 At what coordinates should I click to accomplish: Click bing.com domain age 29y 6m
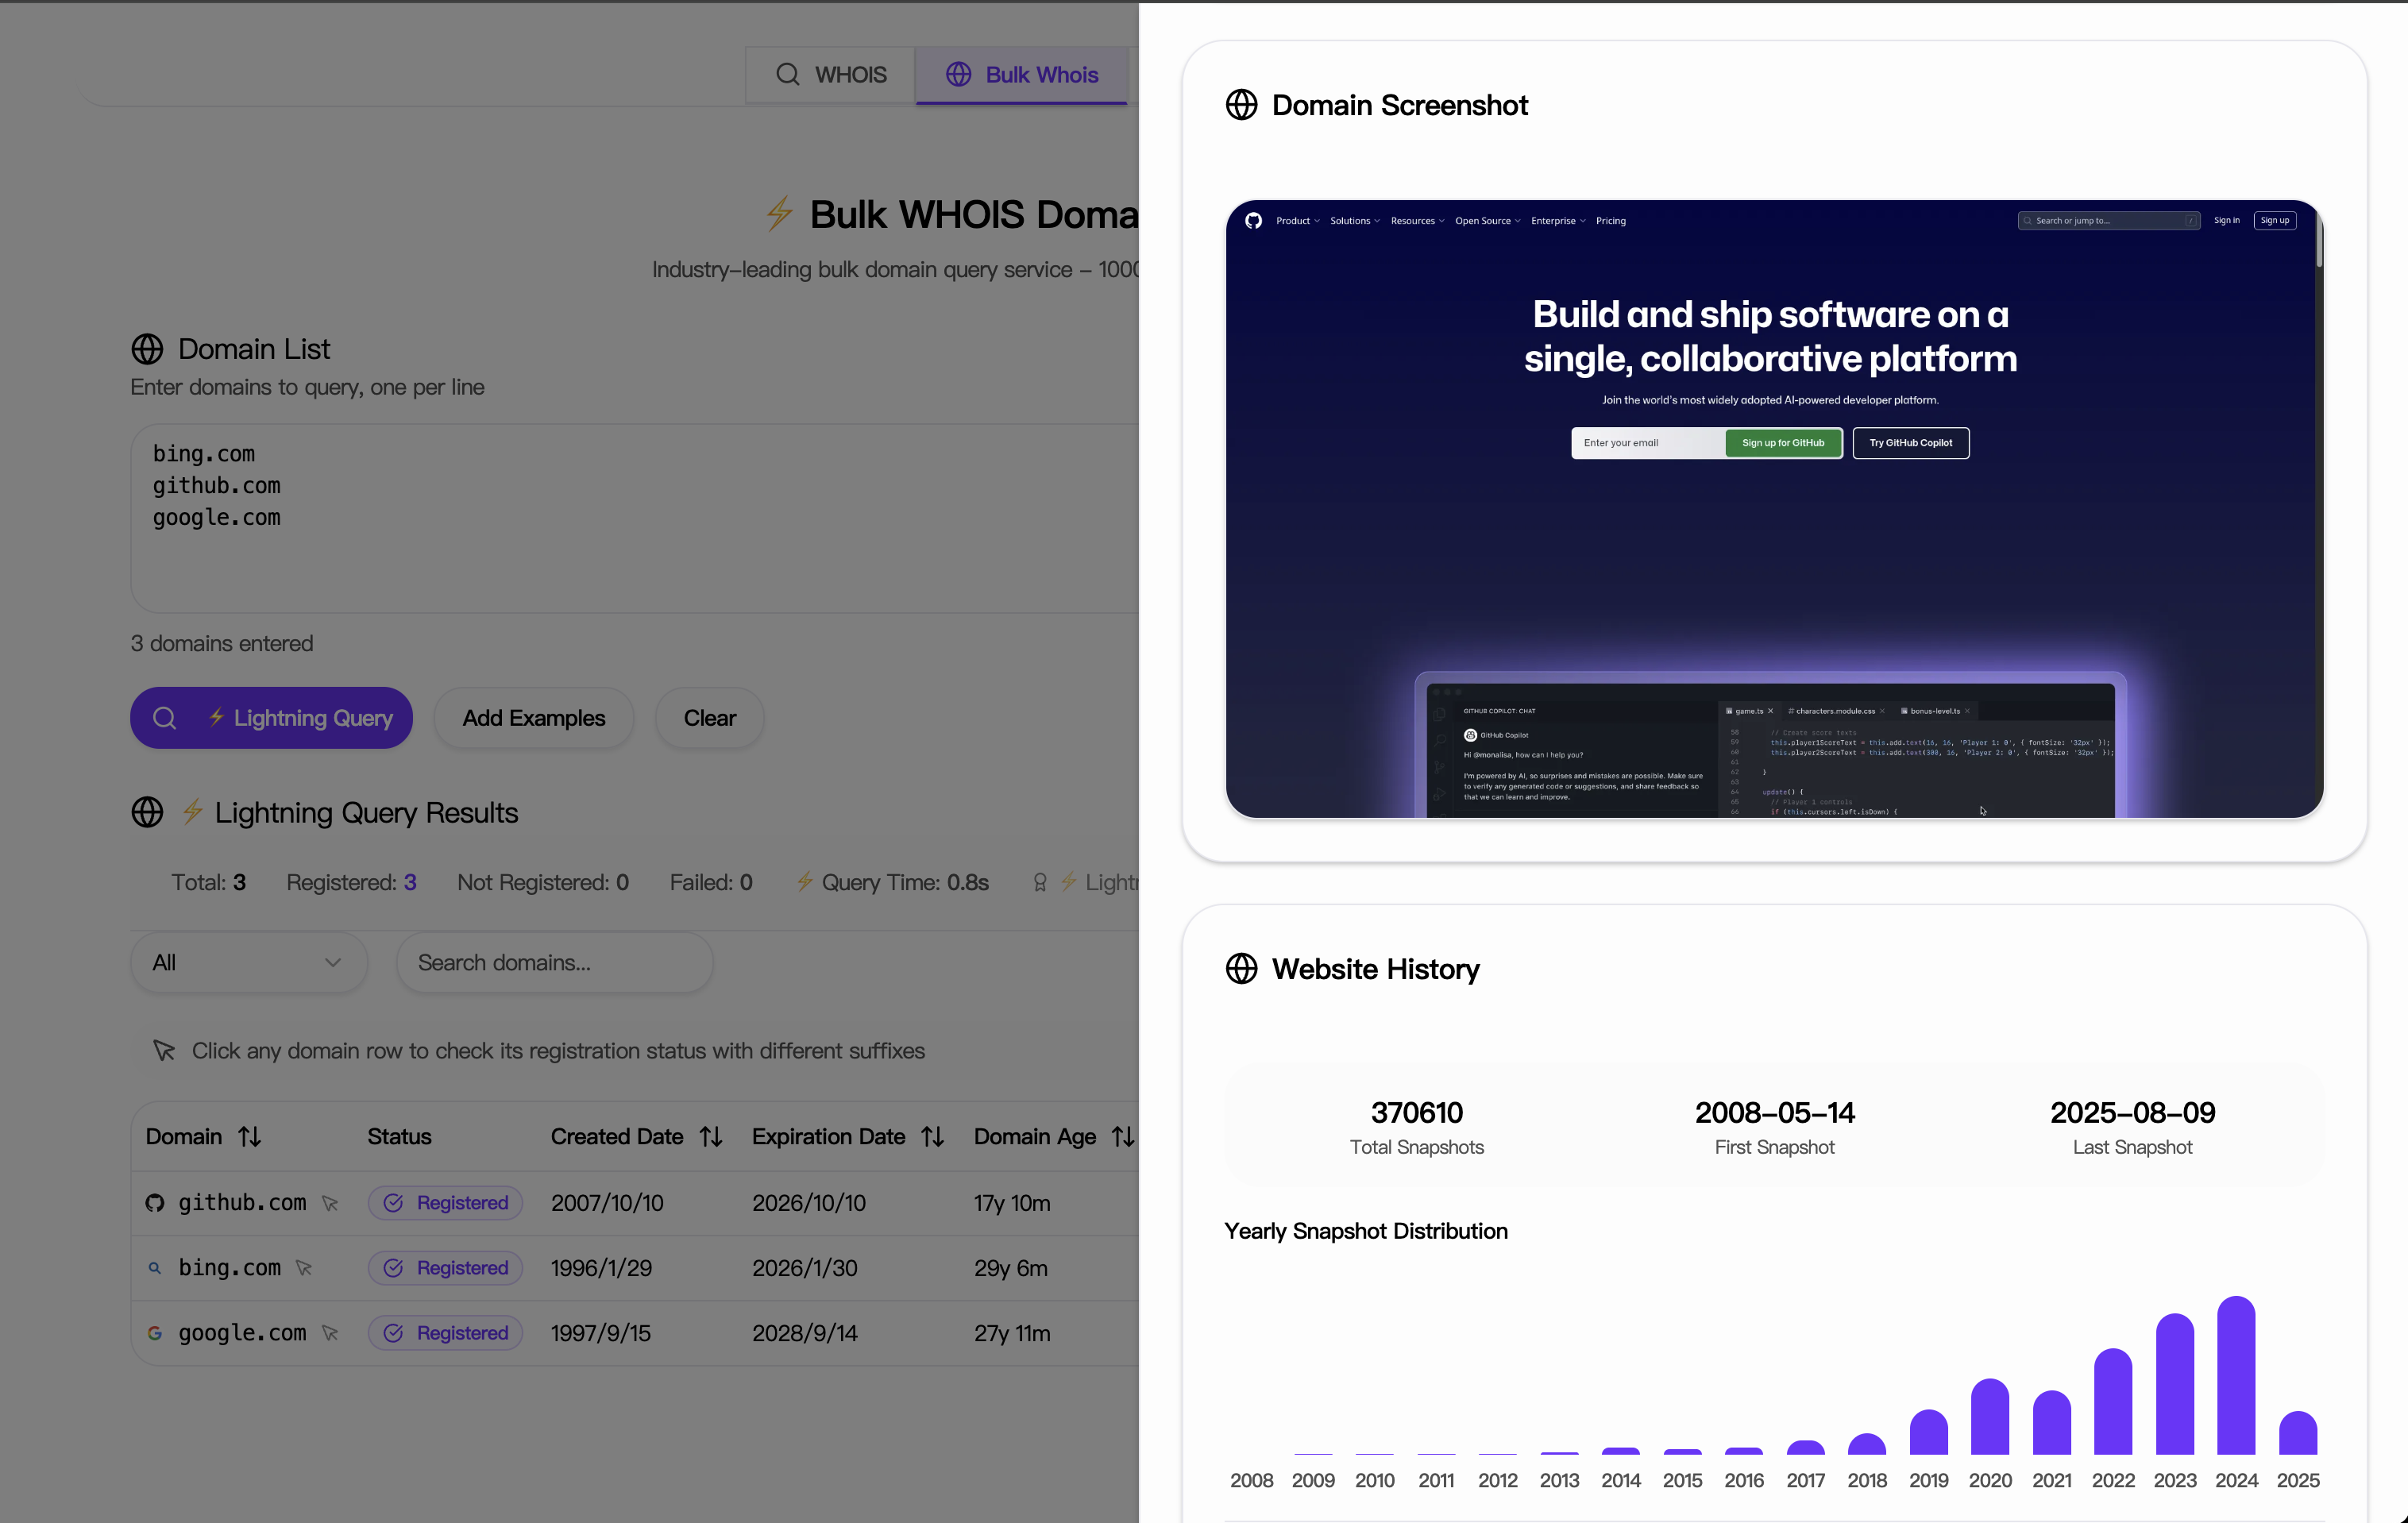point(1011,1268)
